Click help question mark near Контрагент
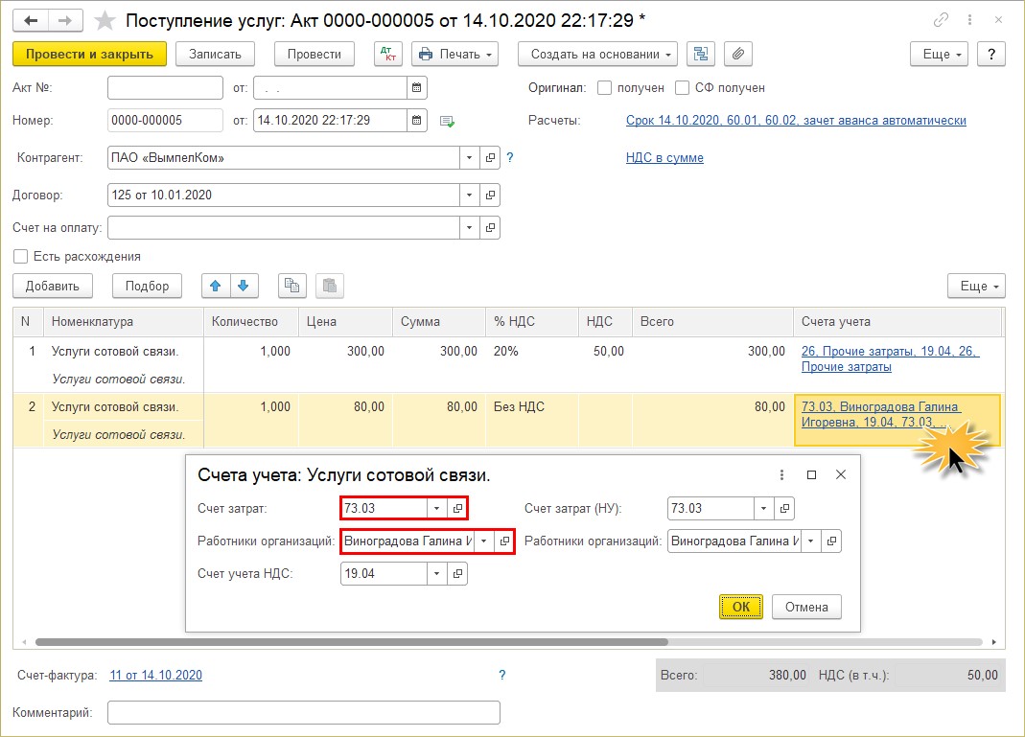The image size is (1025, 737). (x=510, y=157)
